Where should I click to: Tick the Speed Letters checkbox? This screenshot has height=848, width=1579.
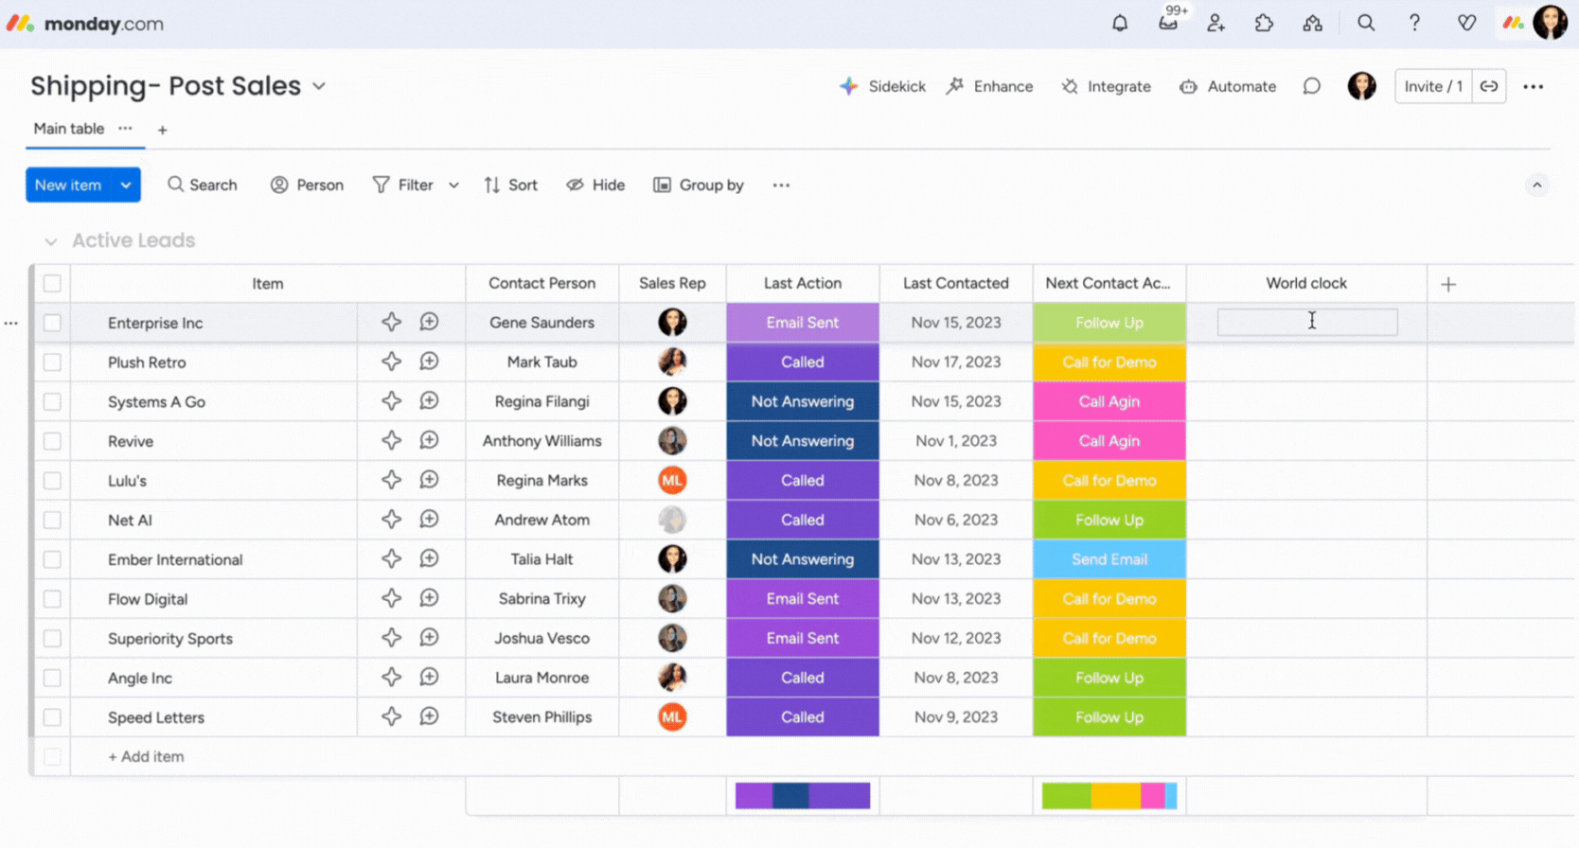[x=52, y=717]
